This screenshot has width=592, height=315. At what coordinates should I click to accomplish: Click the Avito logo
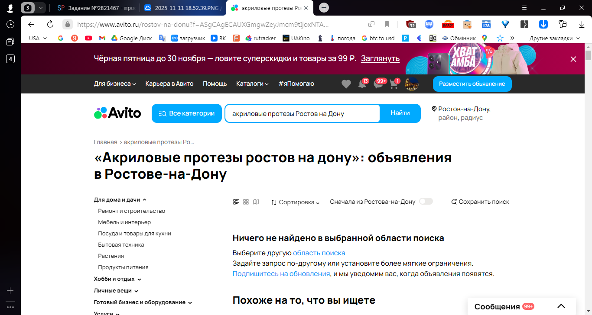tap(117, 113)
